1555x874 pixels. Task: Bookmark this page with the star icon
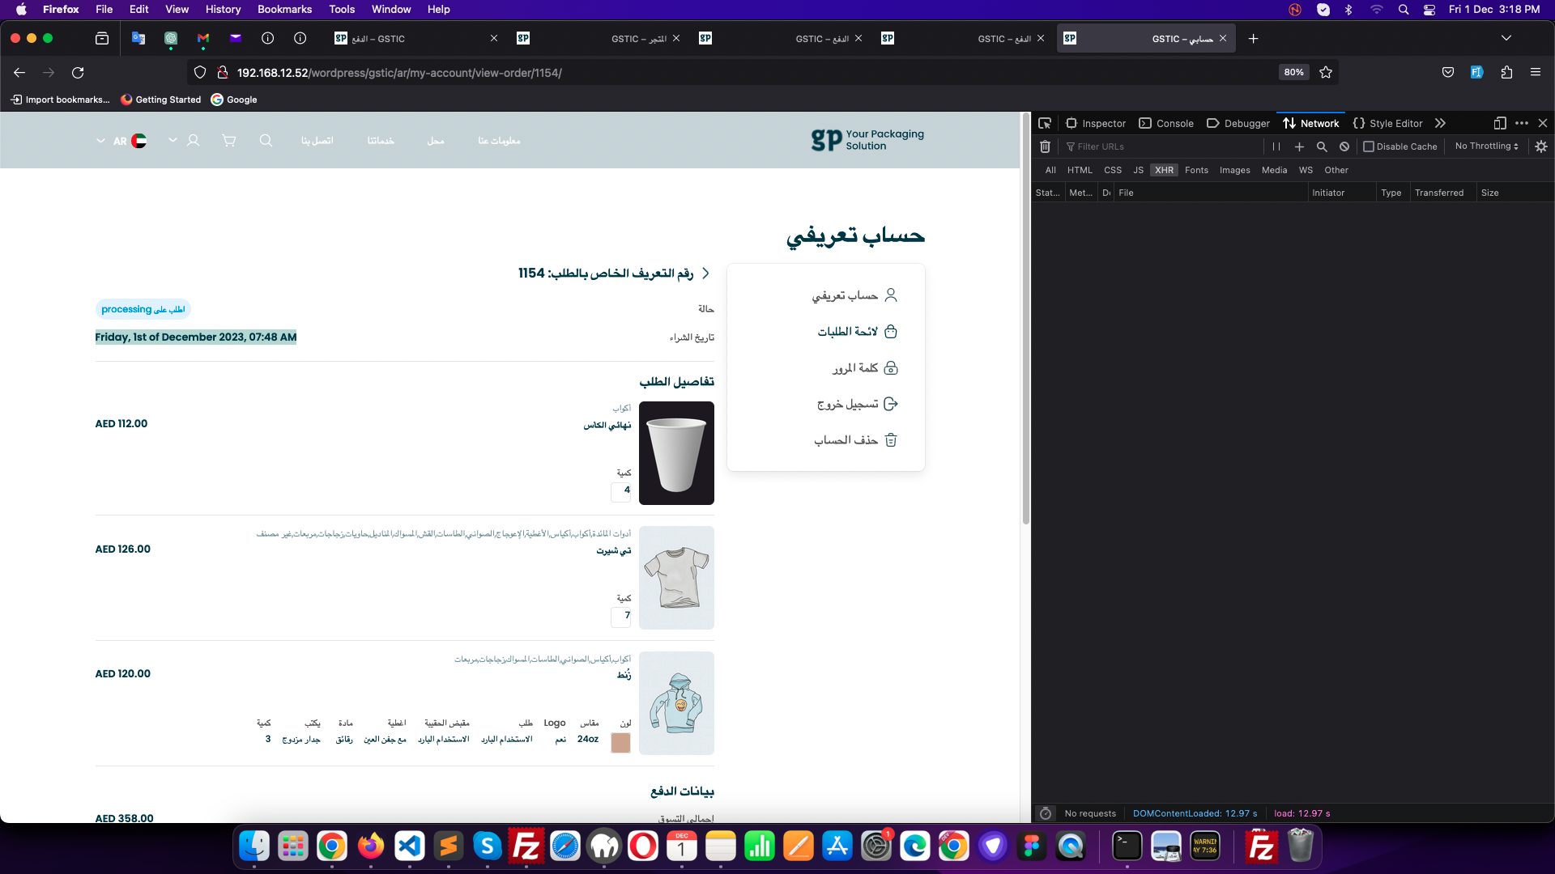click(1326, 72)
